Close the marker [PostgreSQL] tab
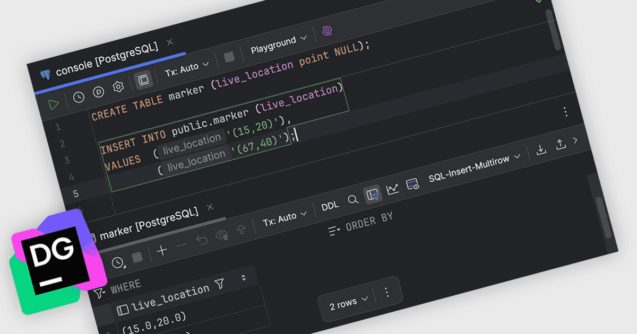 (210, 207)
